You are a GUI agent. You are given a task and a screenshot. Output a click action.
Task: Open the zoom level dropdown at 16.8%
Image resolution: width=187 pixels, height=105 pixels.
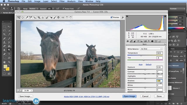[x=32, y=91]
